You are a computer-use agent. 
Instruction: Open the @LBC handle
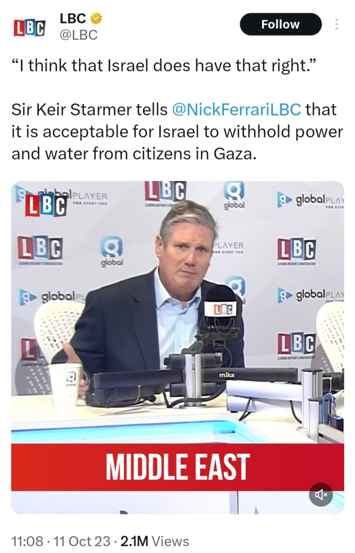coord(79,35)
